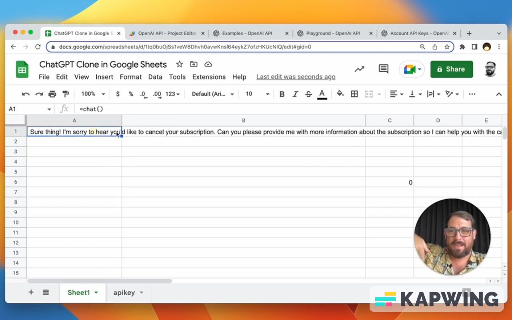Click the formula bar with =chat()
This screenshot has height=320, width=512.
click(288, 109)
